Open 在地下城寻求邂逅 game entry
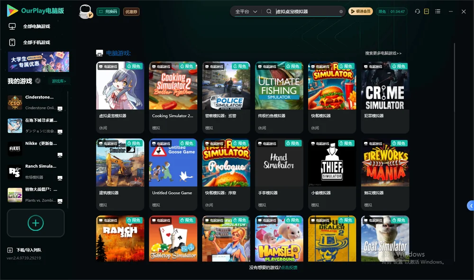This screenshot has width=474, height=280. [36, 125]
